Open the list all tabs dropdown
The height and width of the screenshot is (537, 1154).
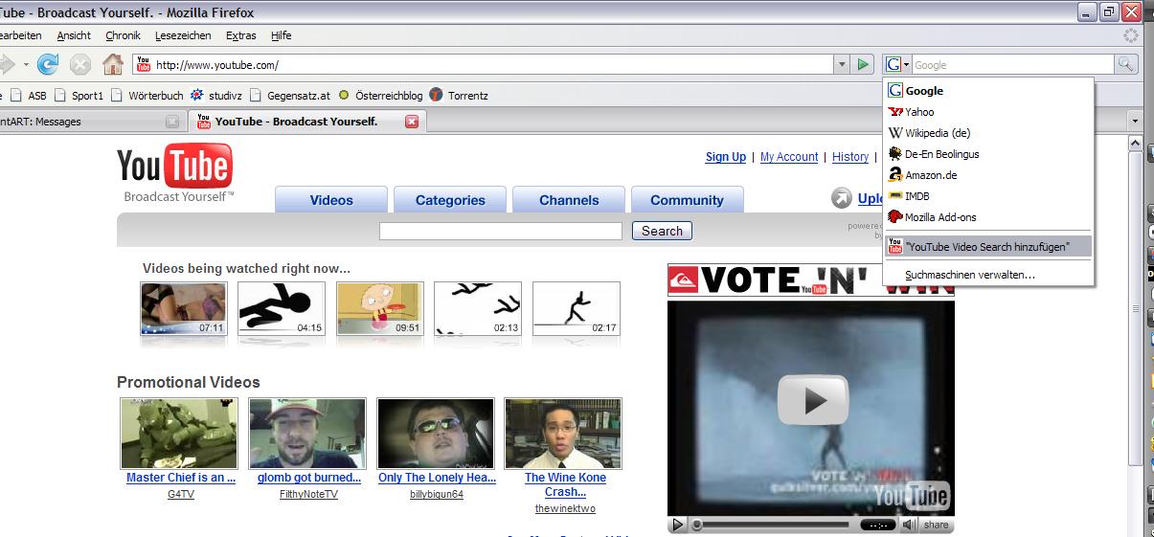[x=1135, y=122]
